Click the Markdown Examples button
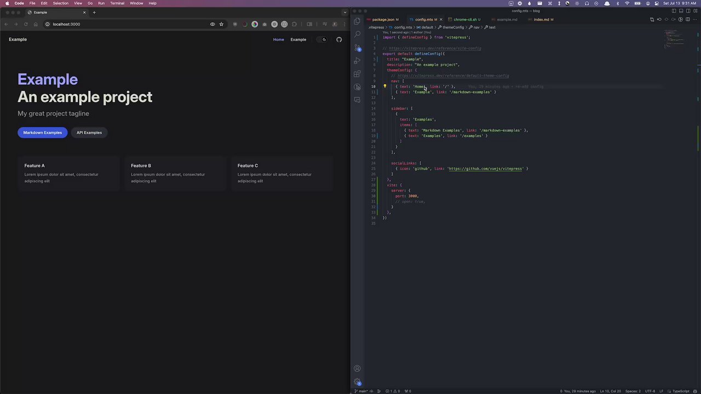701x394 pixels. pyautogui.click(x=43, y=132)
